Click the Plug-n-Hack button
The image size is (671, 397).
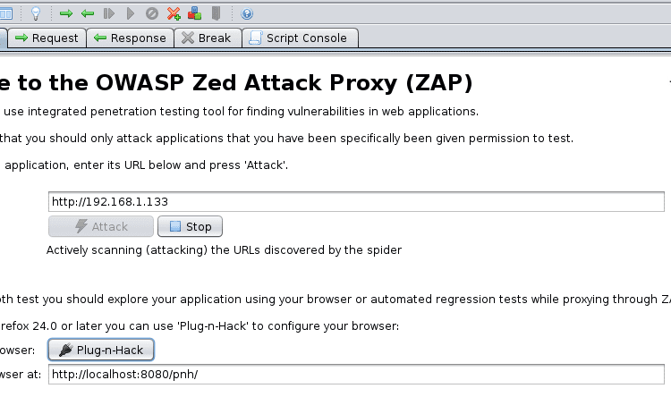tap(101, 350)
